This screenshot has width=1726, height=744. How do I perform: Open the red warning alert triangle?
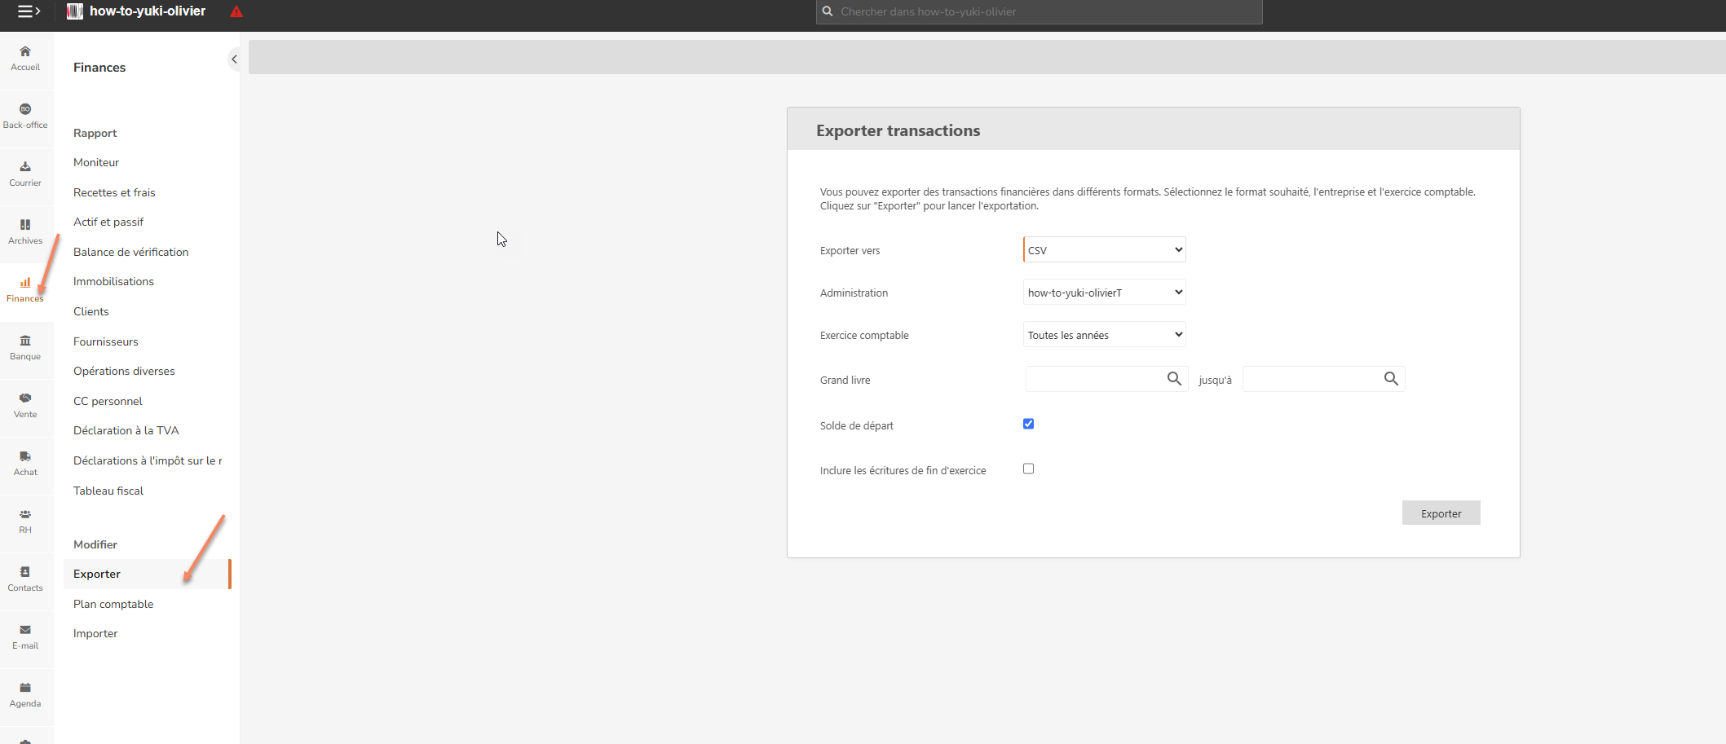(236, 11)
